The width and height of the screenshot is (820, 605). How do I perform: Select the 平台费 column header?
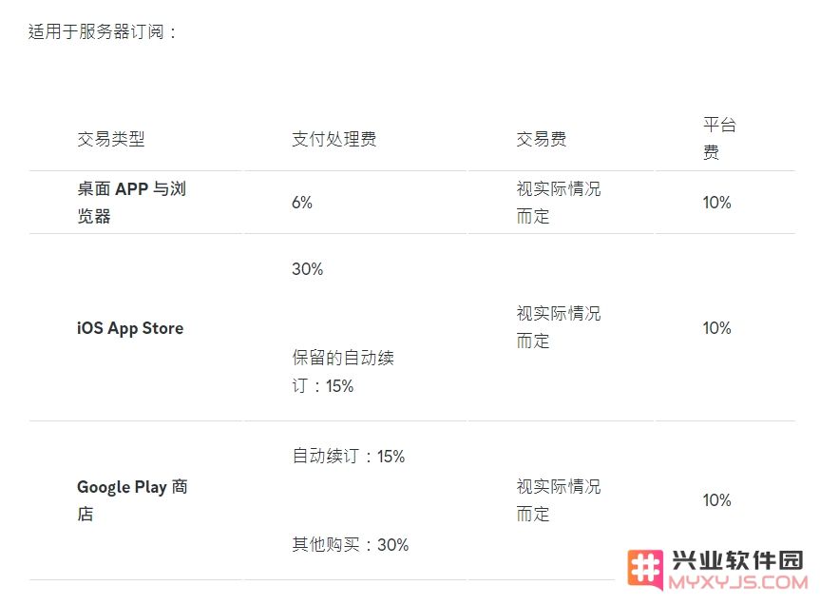719,139
